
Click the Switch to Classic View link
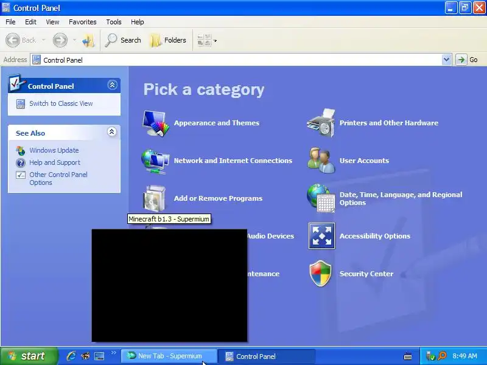61,103
